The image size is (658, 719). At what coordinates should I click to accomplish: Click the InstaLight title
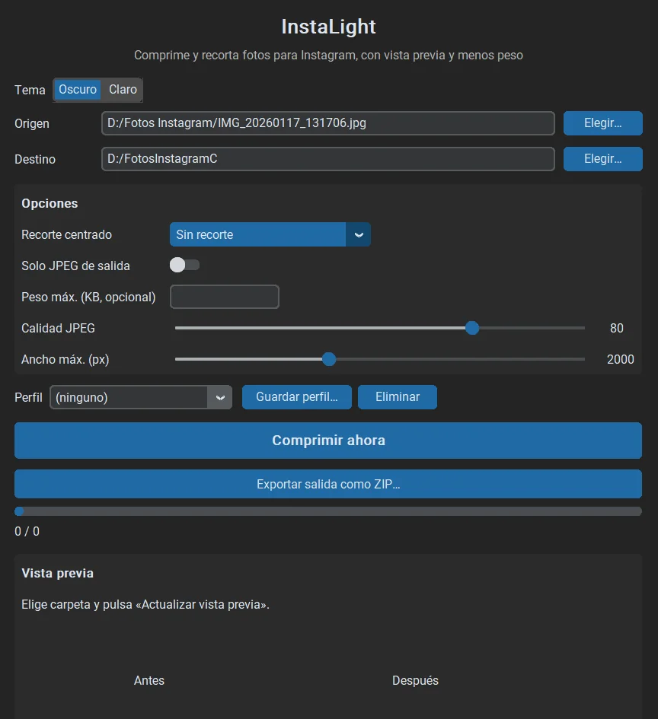click(x=328, y=27)
